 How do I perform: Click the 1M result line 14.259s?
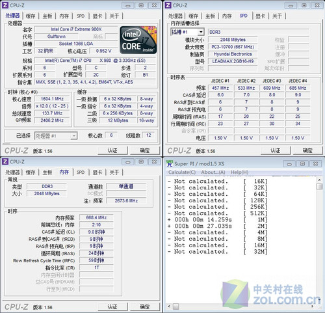point(218,220)
